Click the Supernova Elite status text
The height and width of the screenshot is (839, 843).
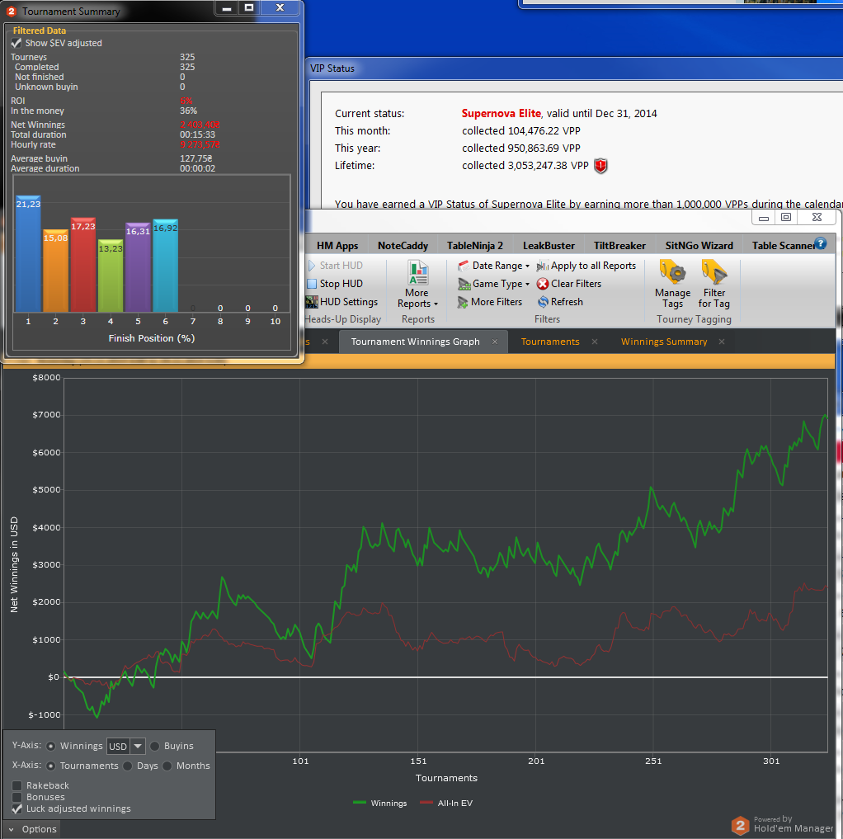501,114
